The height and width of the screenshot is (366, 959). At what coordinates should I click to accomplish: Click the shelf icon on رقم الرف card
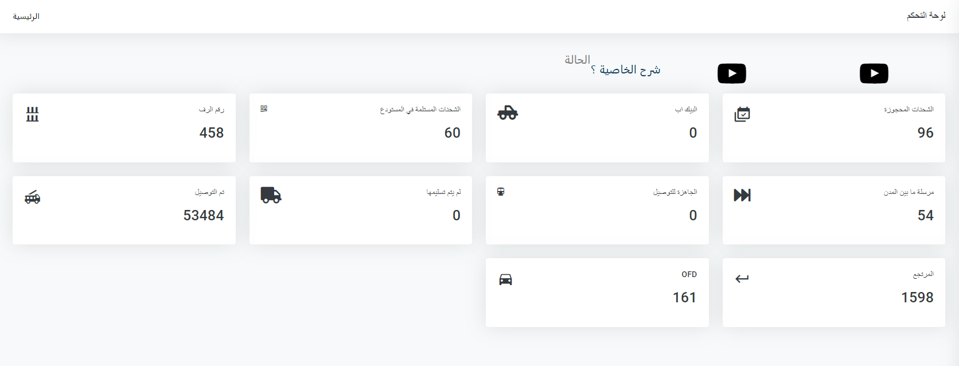(x=33, y=114)
